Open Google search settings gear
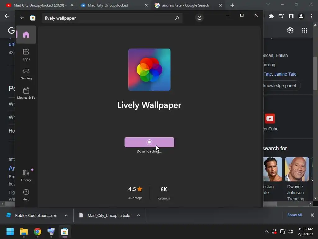Viewport: 318px width, 239px height. click(290, 30)
